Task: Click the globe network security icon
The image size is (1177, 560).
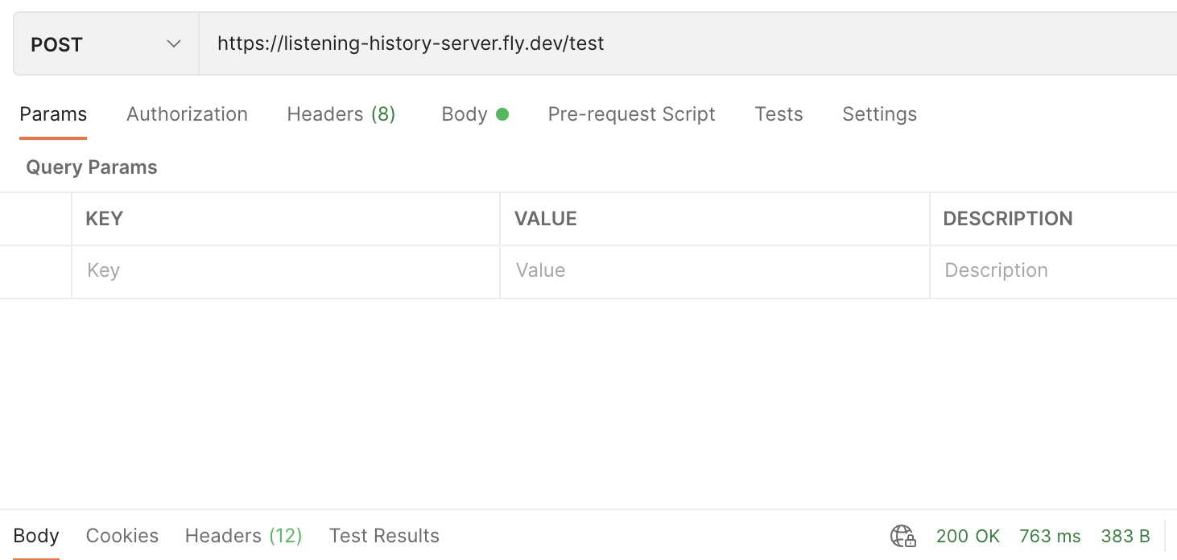Action: (902, 536)
